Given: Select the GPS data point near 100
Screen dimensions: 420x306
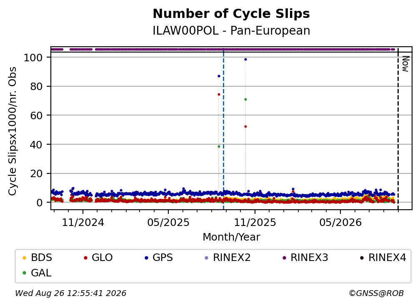Looking at the screenshot, I should pyautogui.click(x=246, y=60).
